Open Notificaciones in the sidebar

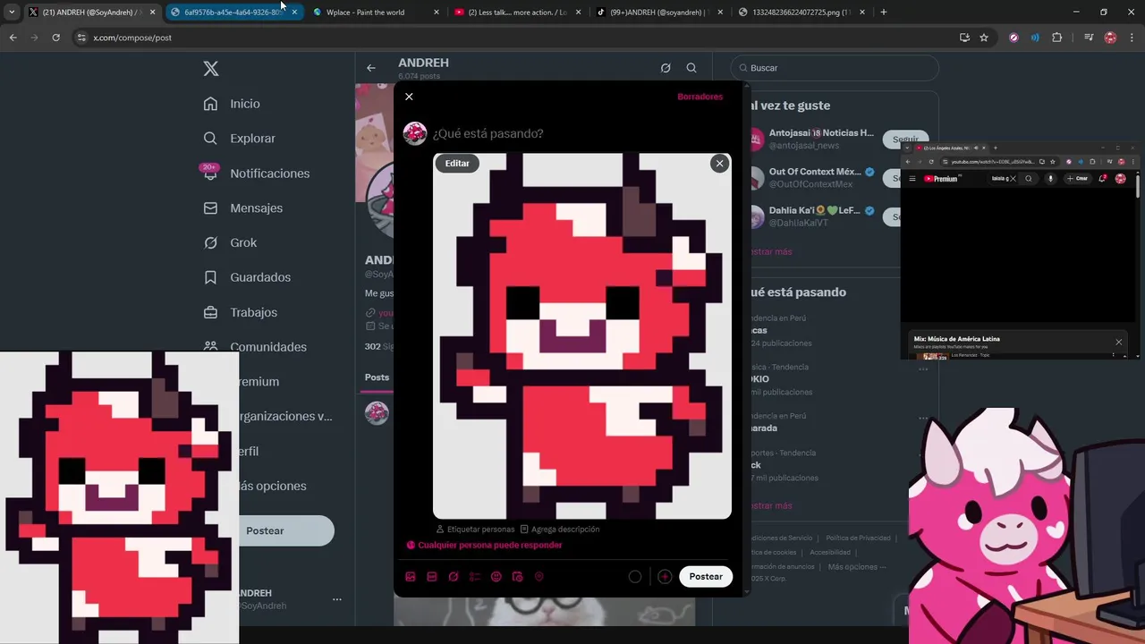tap(256, 174)
